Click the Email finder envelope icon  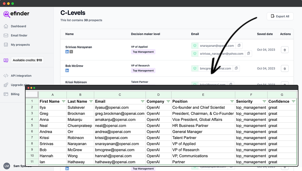pyautogui.click(x=6, y=35)
